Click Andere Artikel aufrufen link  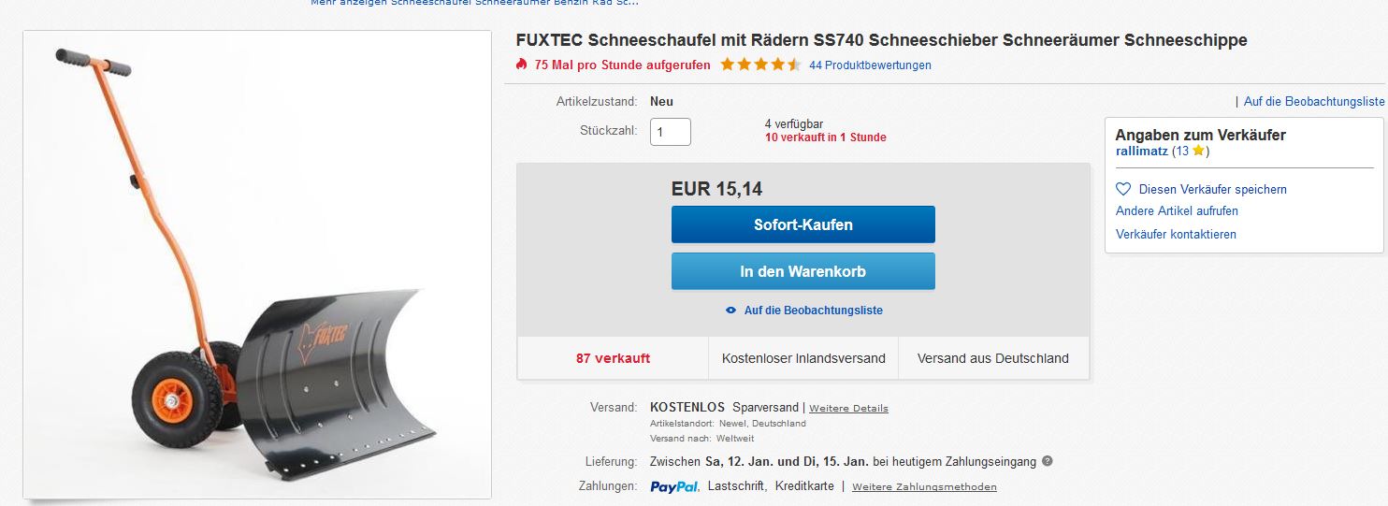[1177, 211]
